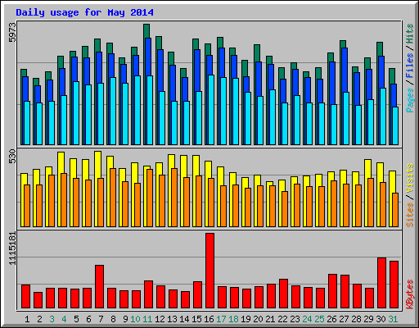Viewport: 419px width, 328px height.
Task: Click day label 21 on the x-axis
Action: [x=270, y=319]
